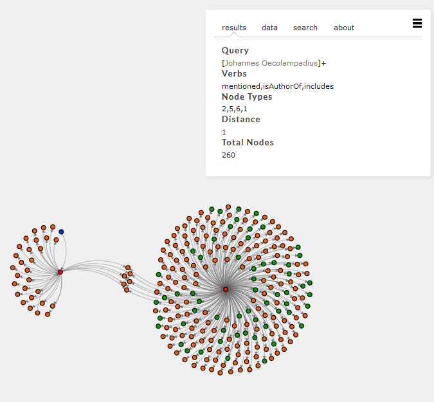The width and height of the screenshot is (434, 402).
Task: Switch to the results tab
Action: click(234, 28)
